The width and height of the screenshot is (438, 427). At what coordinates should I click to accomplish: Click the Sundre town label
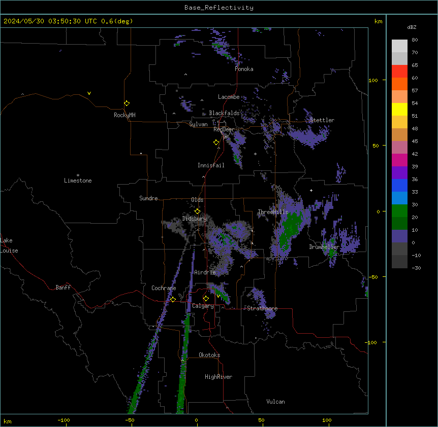click(148, 198)
